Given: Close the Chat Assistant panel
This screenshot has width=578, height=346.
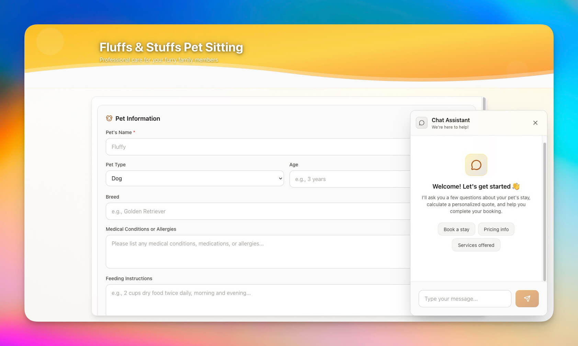Looking at the screenshot, I should point(535,123).
